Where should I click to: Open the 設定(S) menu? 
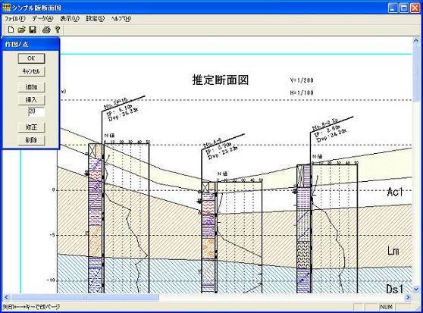click(x=95, y=19)
